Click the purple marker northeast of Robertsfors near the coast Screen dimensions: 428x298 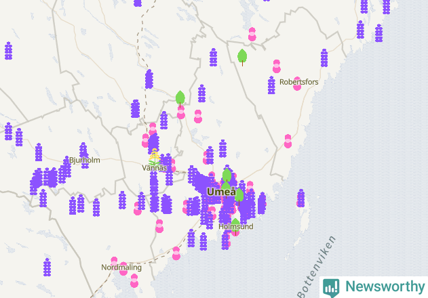324,58
